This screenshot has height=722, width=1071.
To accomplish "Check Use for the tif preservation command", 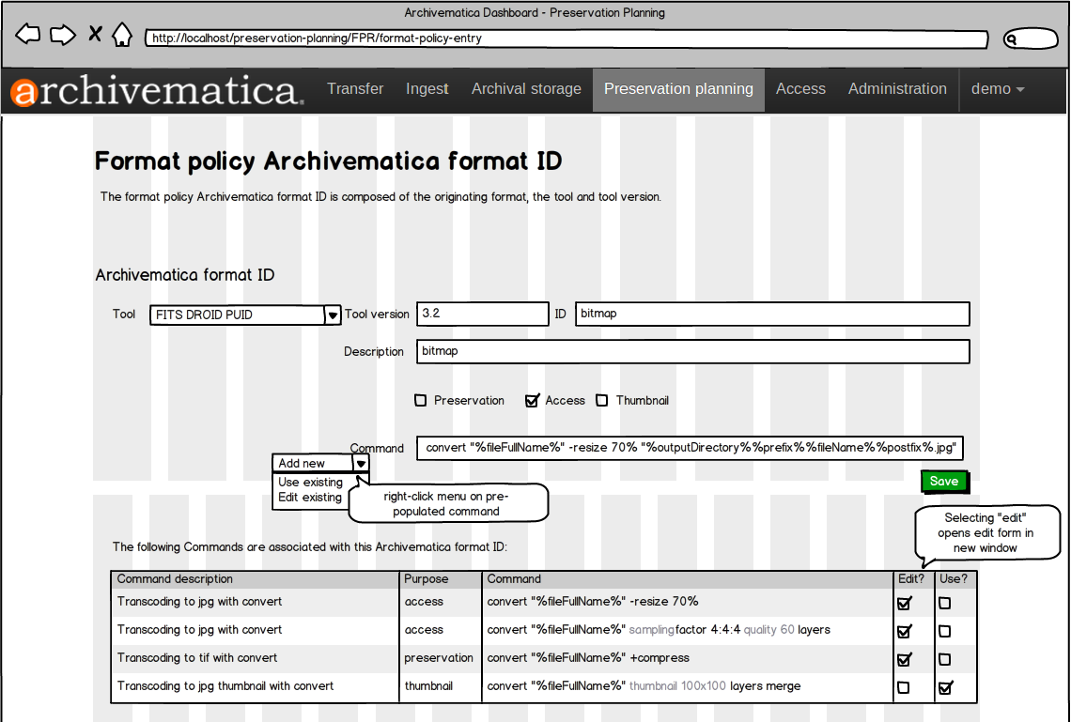I will [x=945, y=660].
